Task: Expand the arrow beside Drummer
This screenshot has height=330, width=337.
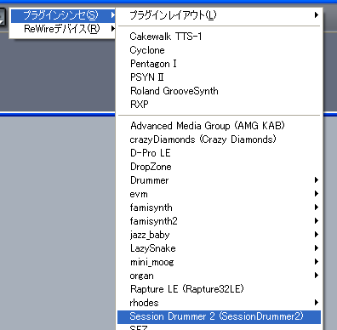Action: point(317,180)
